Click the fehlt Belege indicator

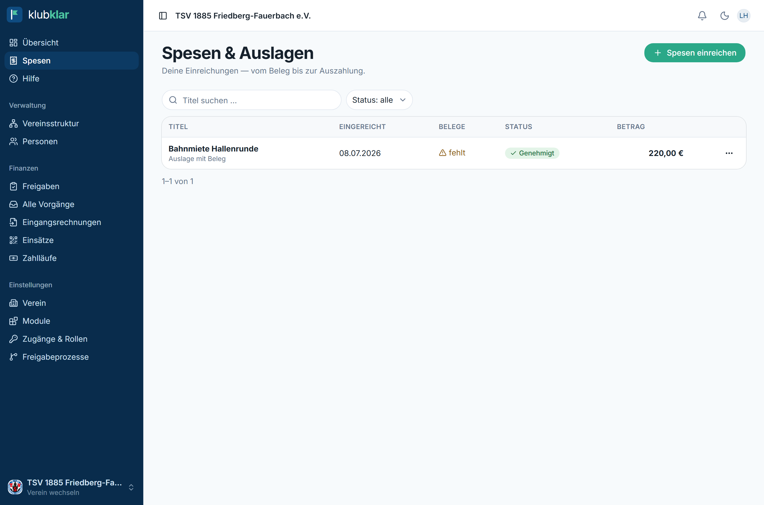click(452, 153)
